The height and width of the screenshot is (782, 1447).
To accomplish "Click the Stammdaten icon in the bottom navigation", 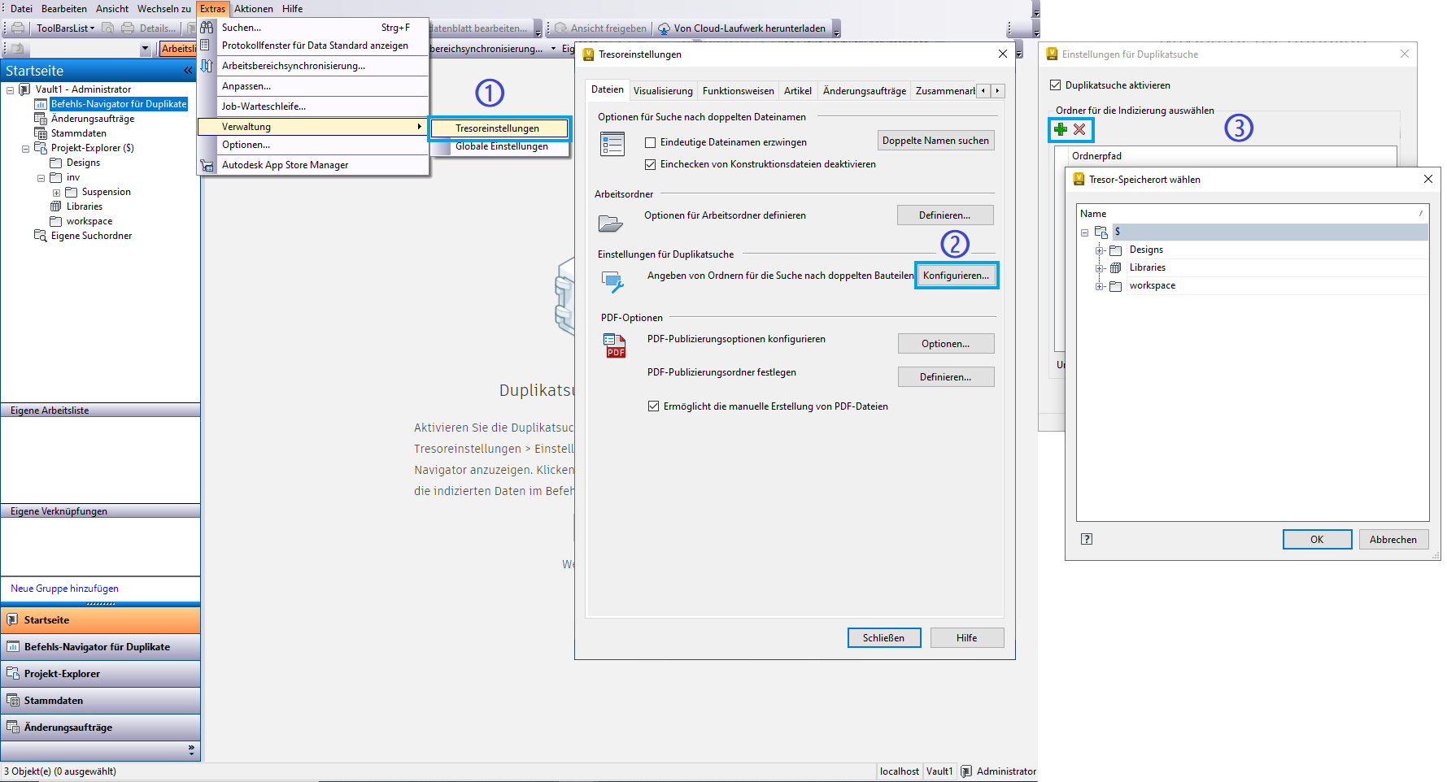I will coord(12,701).
